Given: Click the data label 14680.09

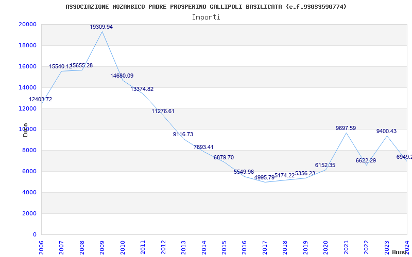Looking at the screenshot, I should (122, 76).
